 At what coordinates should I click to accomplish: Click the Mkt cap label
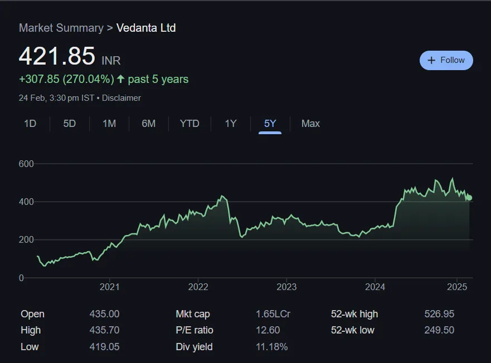pyautogui.click(x=193, y=314)
